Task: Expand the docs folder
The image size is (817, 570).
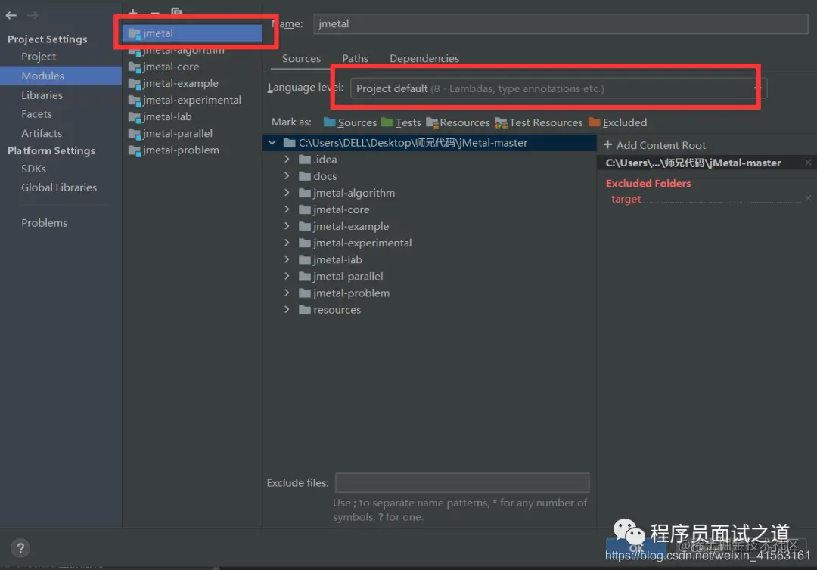Action: tap(287, 175)
